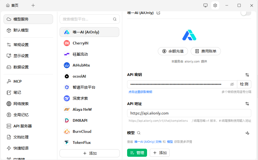
Task: Open 文档处理 settings
Action: [x=28, y=137]
